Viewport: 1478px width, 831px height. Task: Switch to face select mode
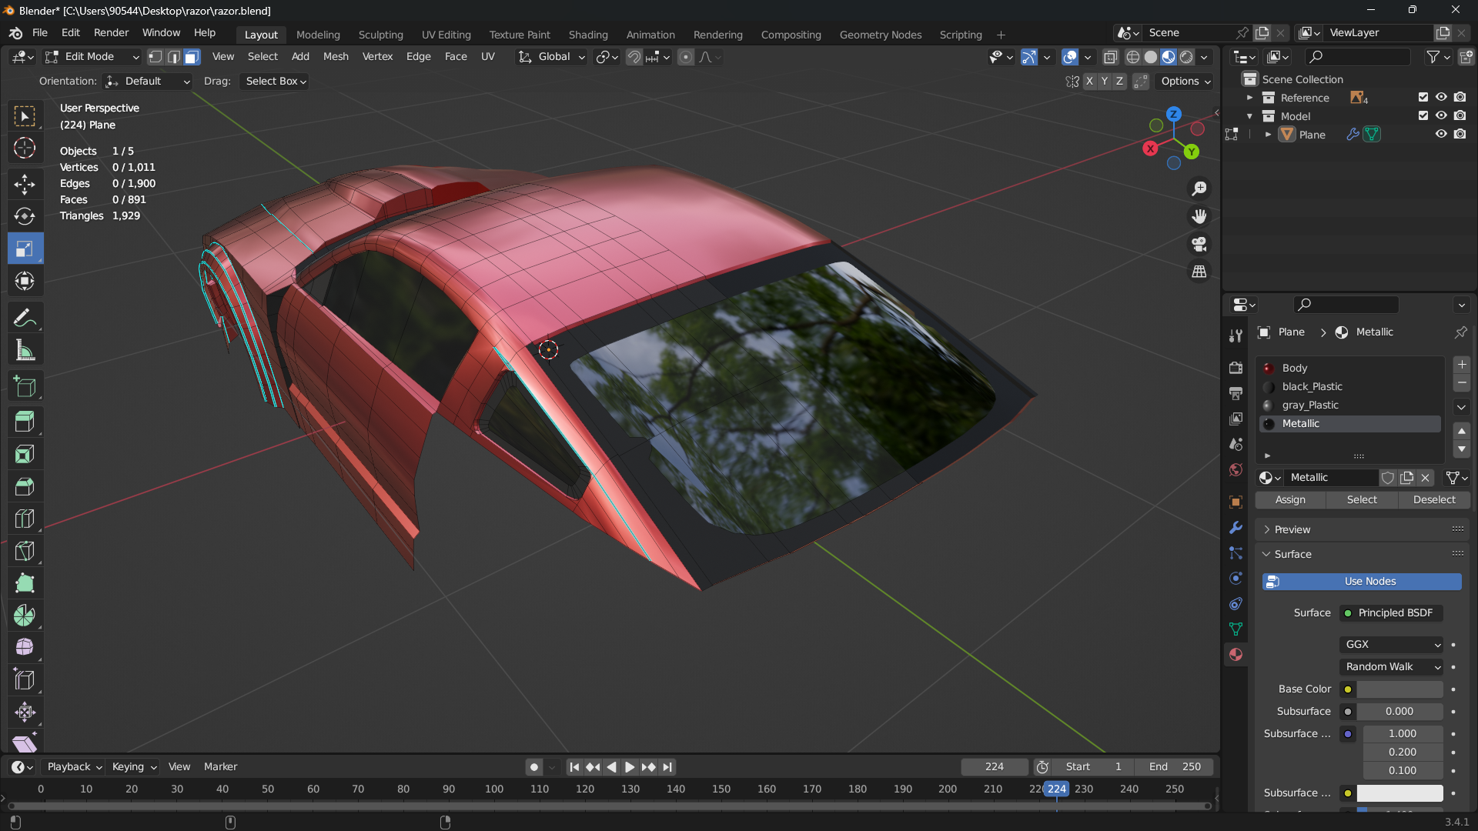click(x=192, y=57)
